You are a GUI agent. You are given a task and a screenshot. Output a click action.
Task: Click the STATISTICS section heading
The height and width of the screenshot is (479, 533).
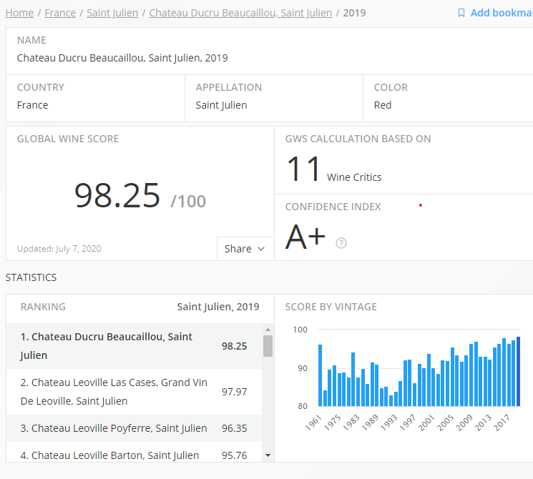pos(31,277)
